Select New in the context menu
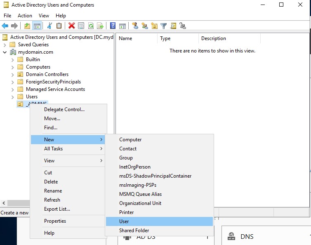 tap(68, 140)
